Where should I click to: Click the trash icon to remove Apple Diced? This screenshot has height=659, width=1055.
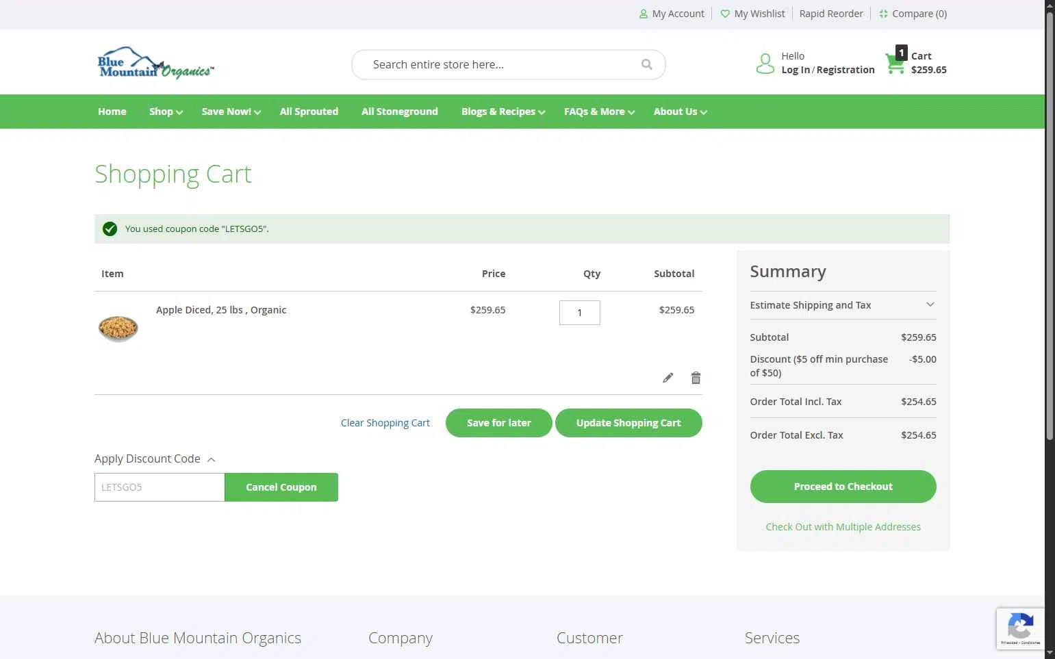coord(696,378)
